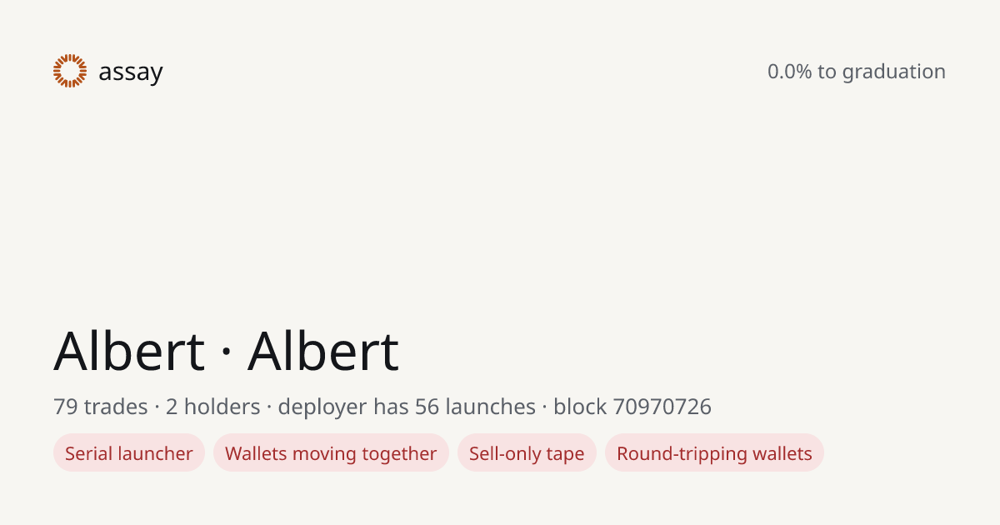Click the assay sunburst logo icon
This screenshot has height=525, width=1000.
coord(70,71)
